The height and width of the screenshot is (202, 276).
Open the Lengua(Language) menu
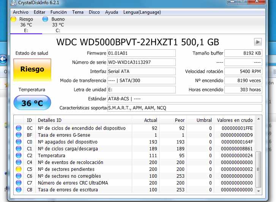pyautogui.click(x=142, y=12)
